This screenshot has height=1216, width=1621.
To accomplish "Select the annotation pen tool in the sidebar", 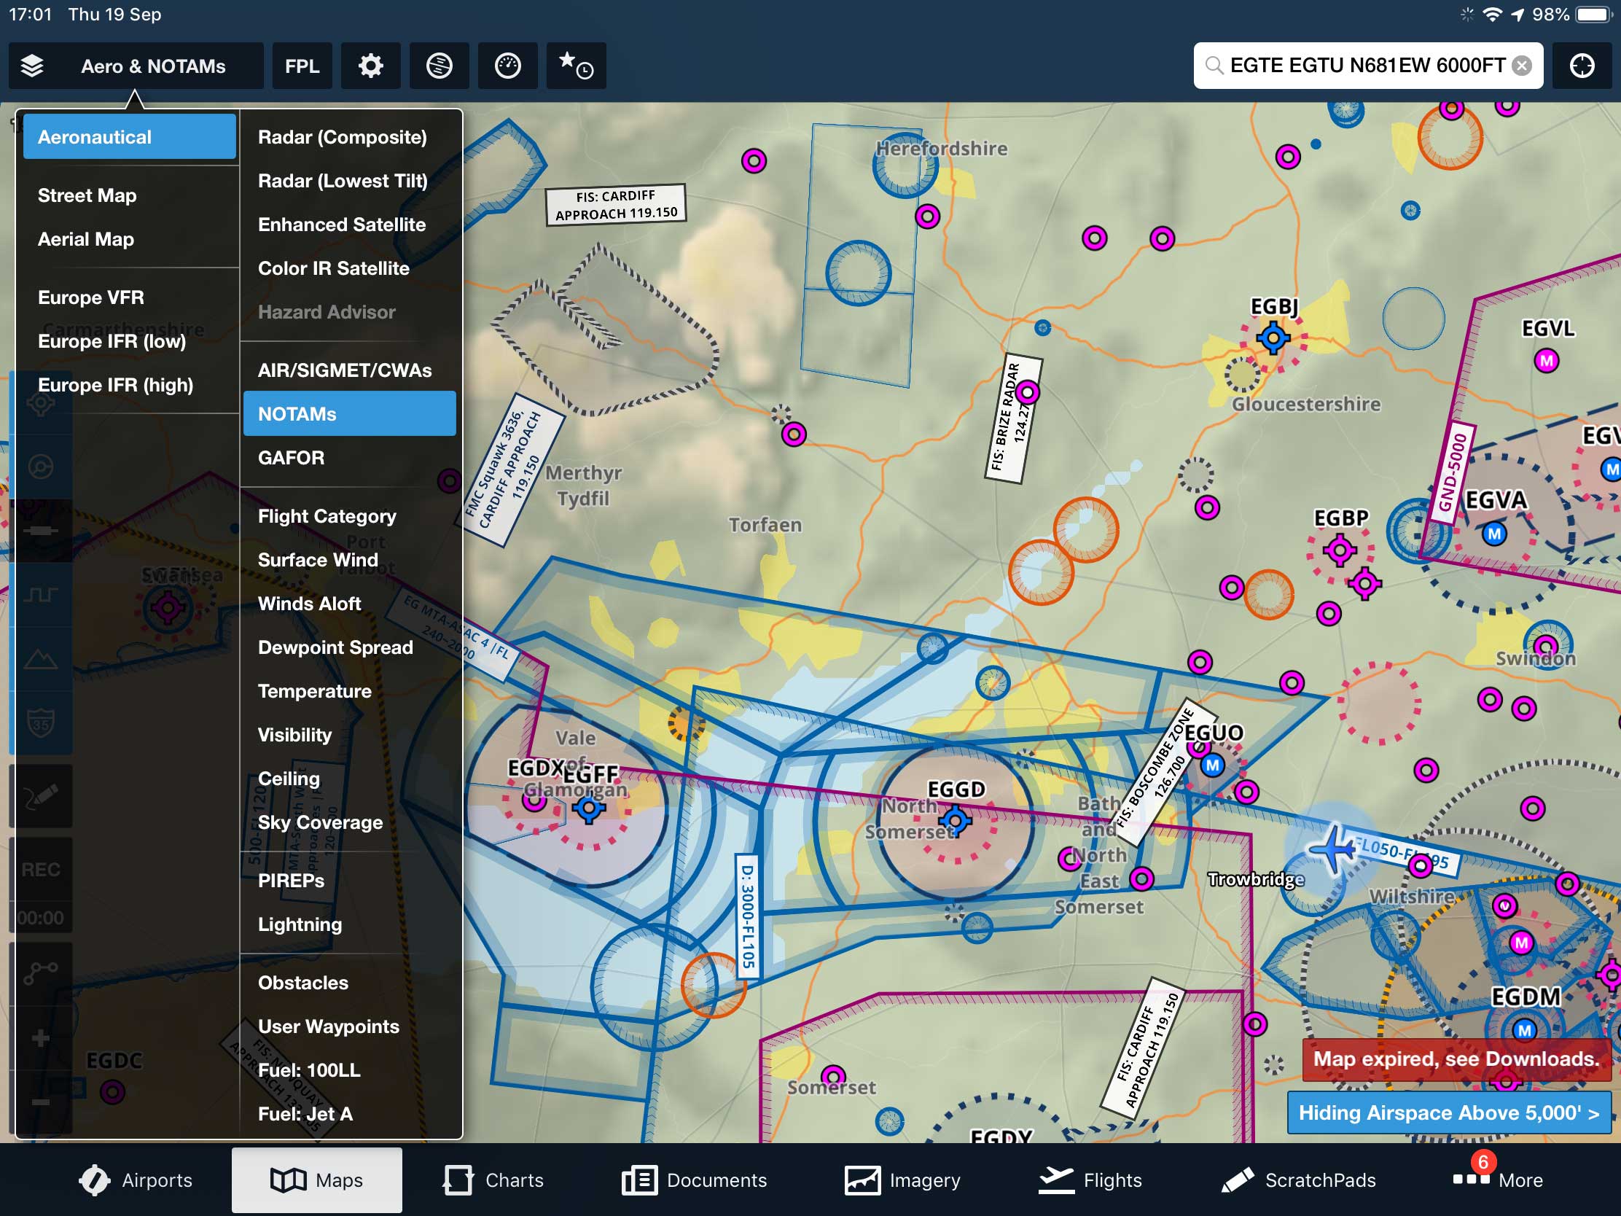I will pos(42,796).
